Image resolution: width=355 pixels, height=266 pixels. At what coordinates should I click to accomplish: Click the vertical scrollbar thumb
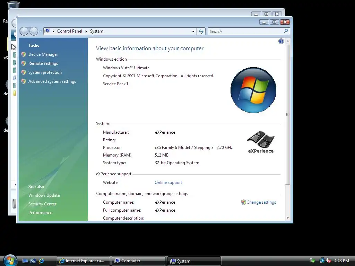pyautogui.click(x=287, y=114)
